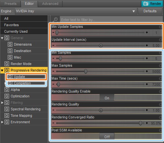
Task: Collapse the Progressive Rendering group arrow
Action: [2, 70]
